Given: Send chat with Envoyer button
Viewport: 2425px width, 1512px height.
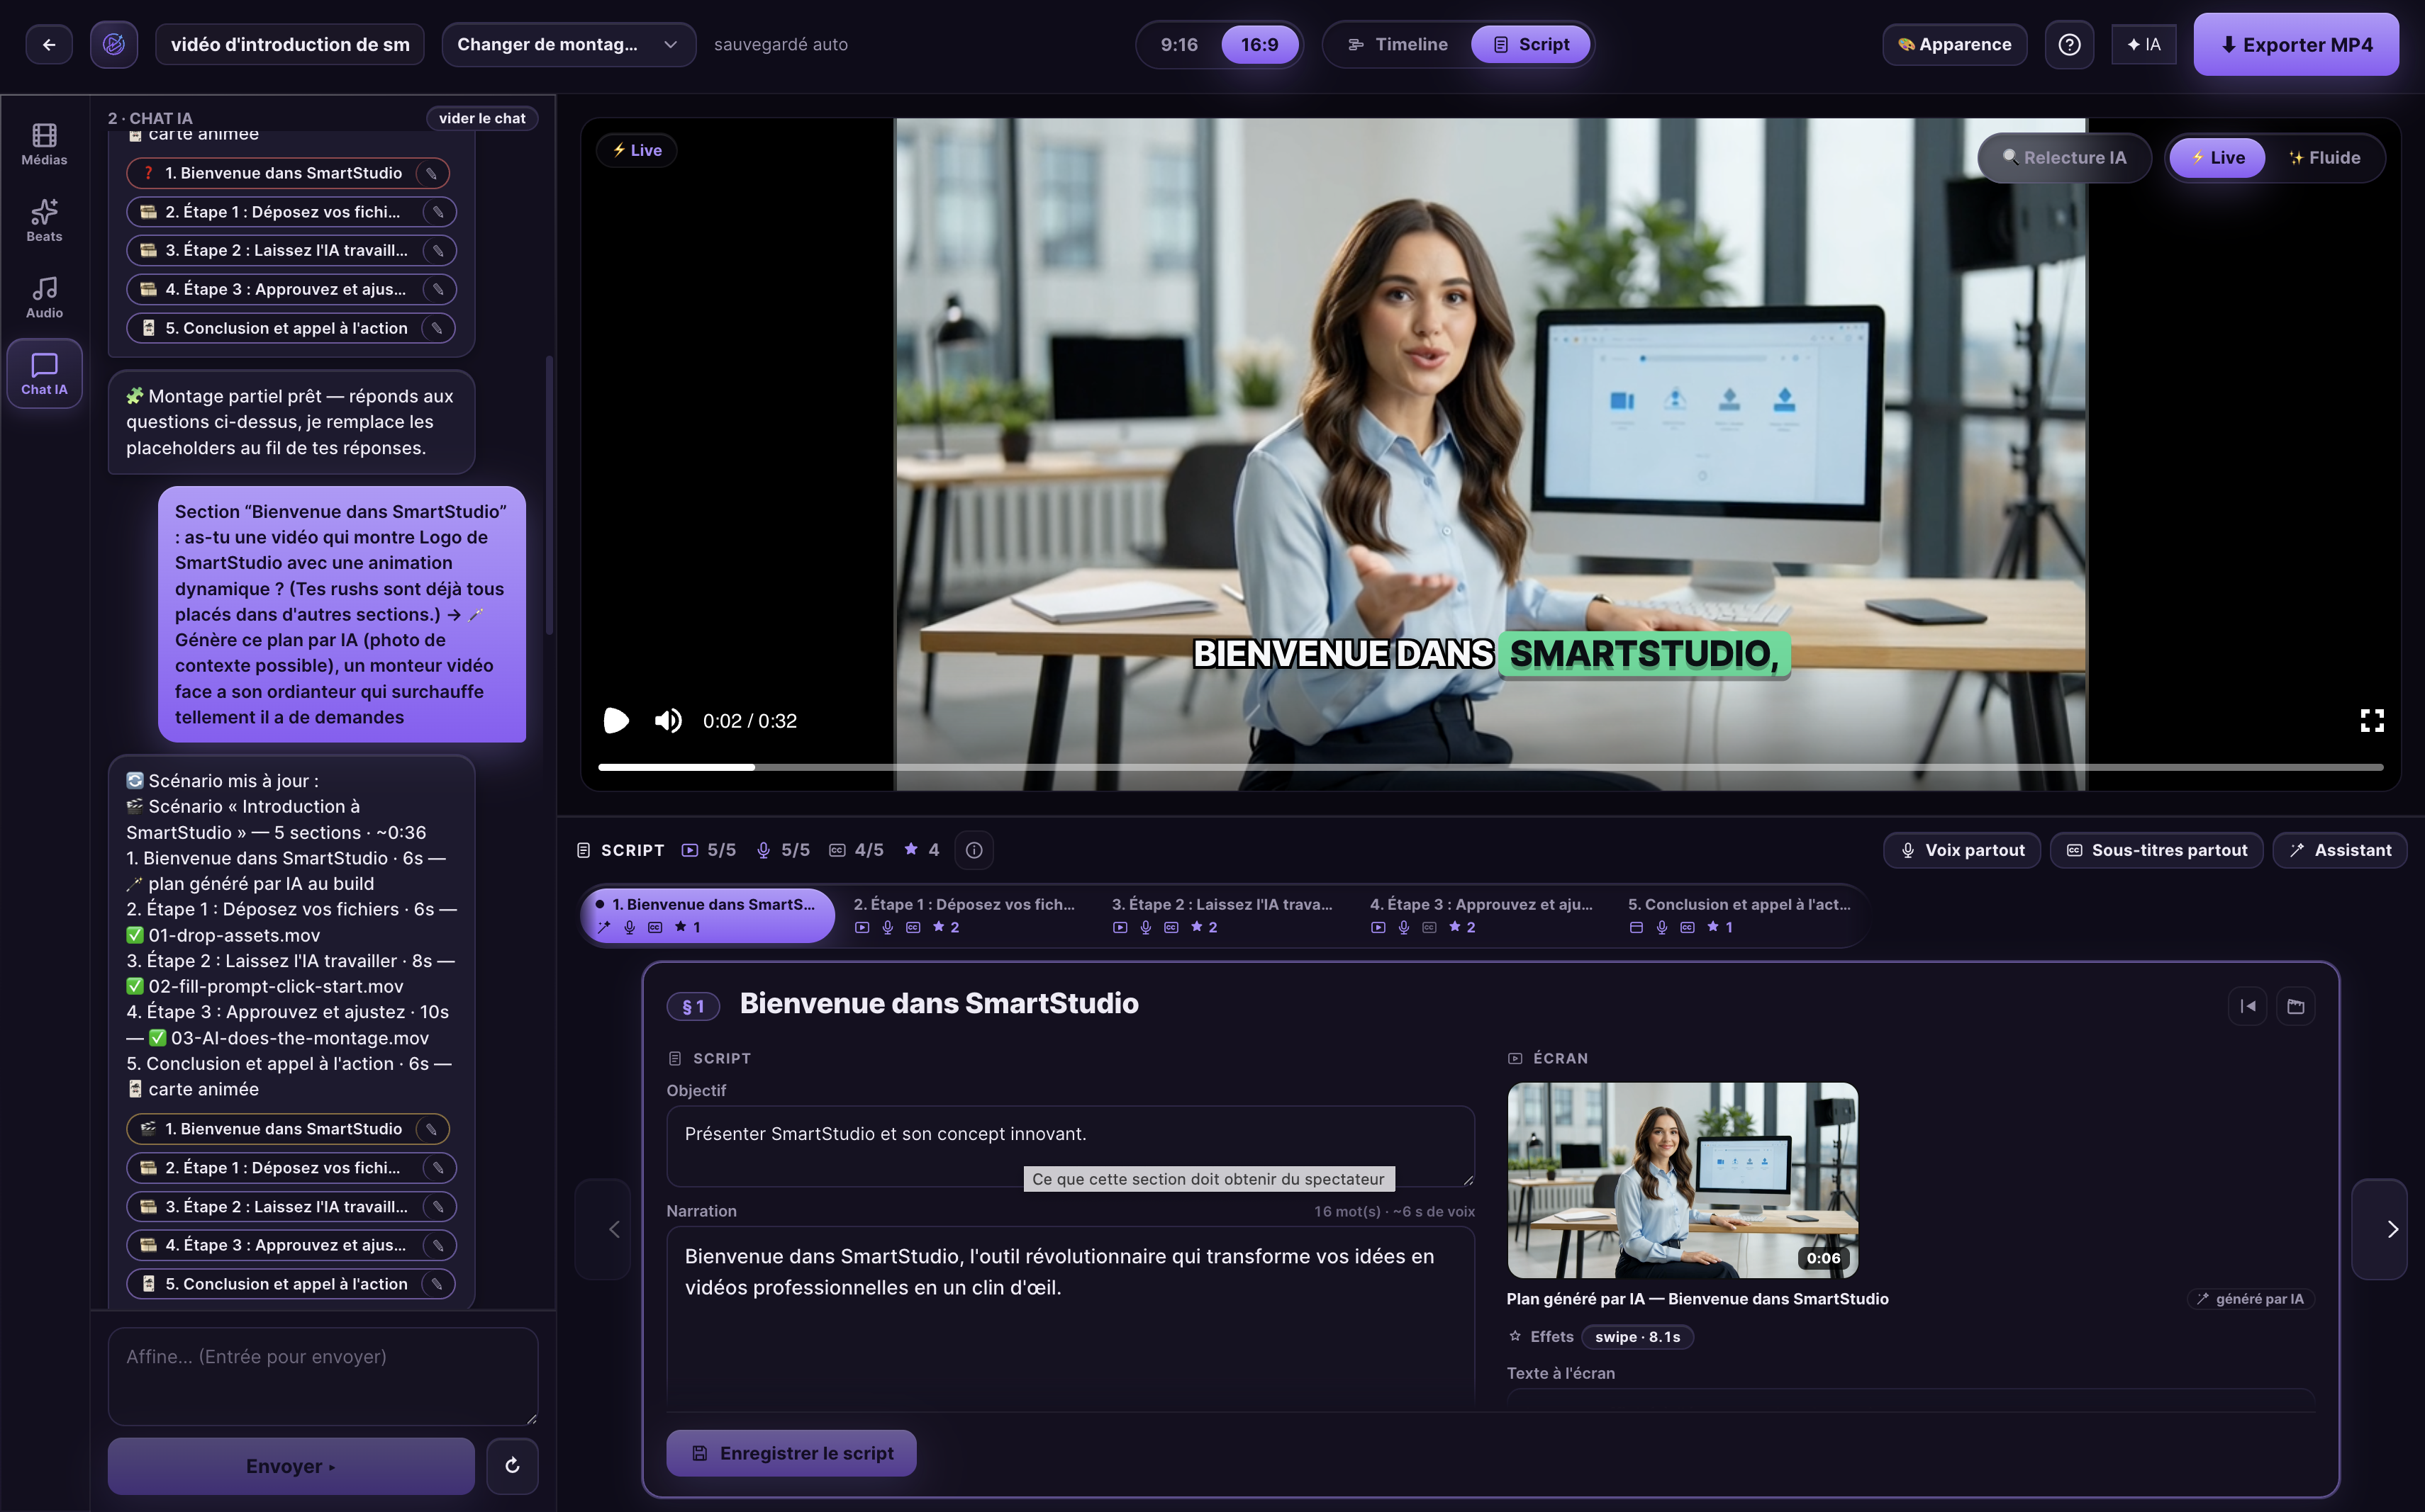Looking at the screenshot, I should click(290, 1466).
